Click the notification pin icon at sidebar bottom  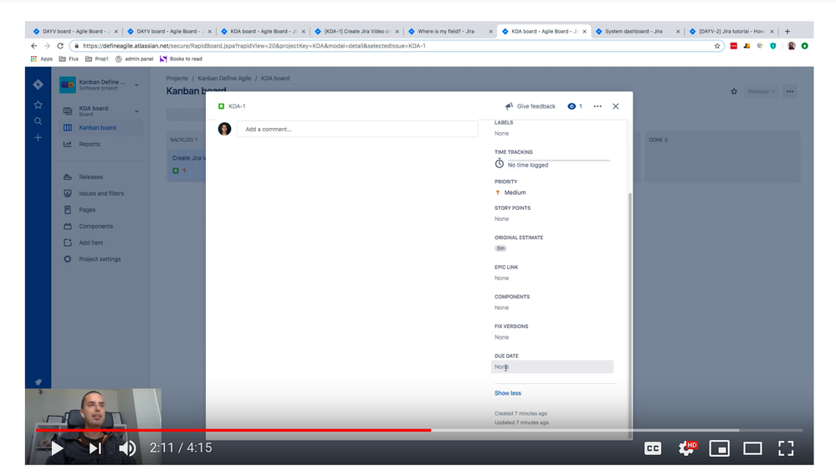[38, 382]
